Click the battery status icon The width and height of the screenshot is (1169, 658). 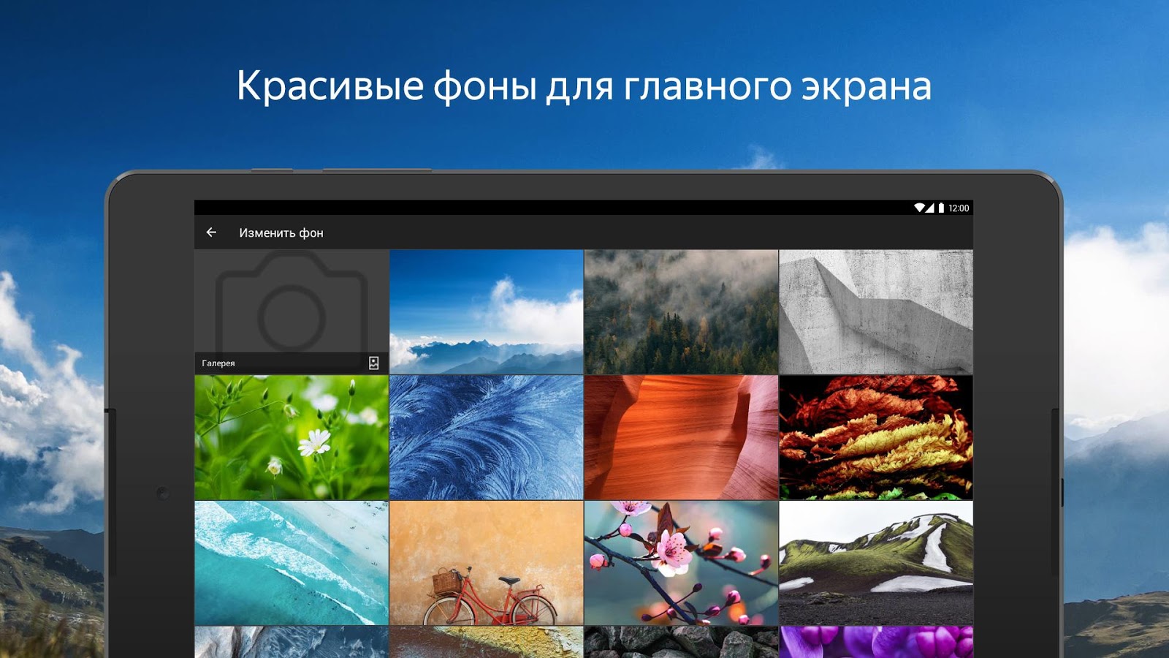click(x=941, y=208)
